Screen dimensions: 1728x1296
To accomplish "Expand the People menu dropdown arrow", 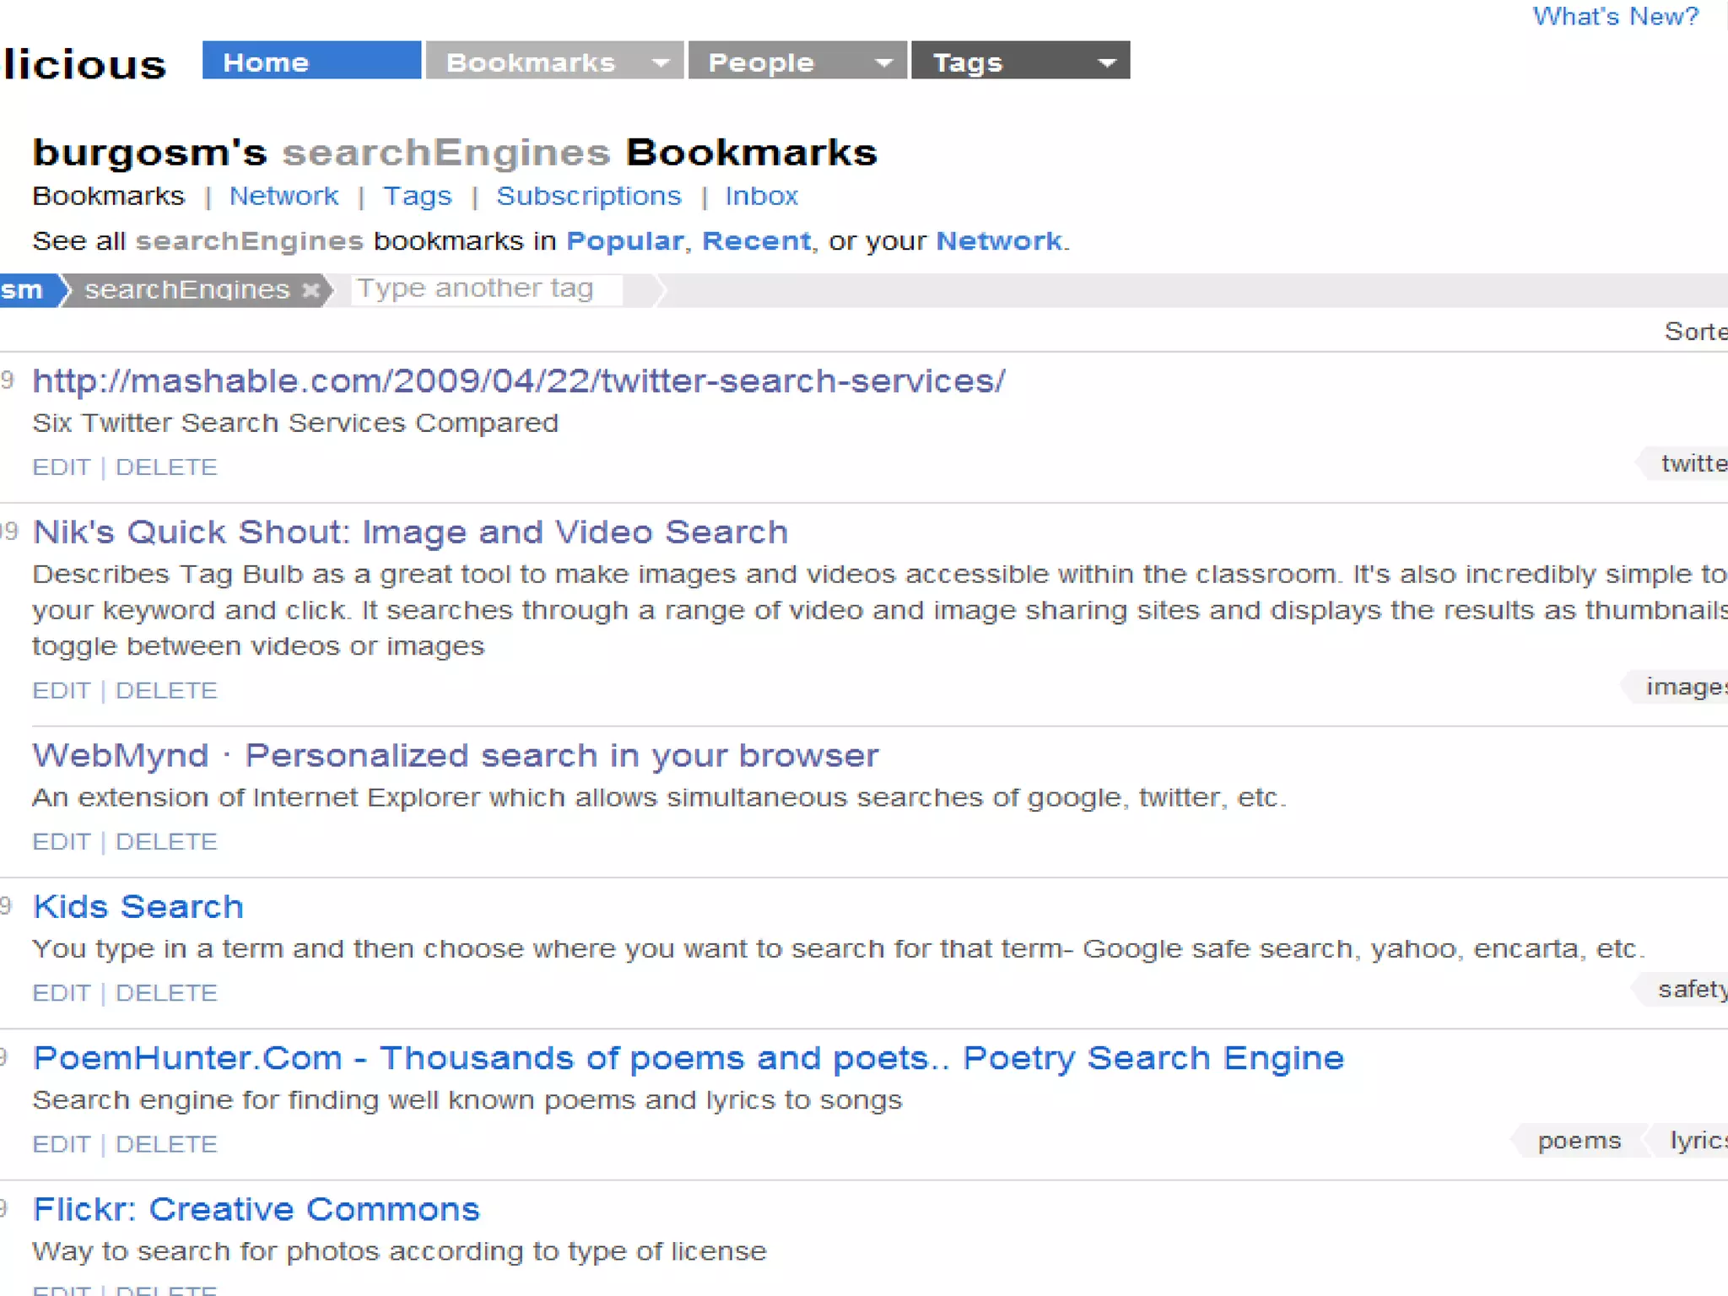I will (883, 62).
